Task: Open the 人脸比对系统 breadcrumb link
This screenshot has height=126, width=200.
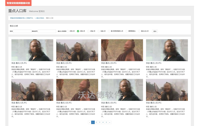Action: 40,18
